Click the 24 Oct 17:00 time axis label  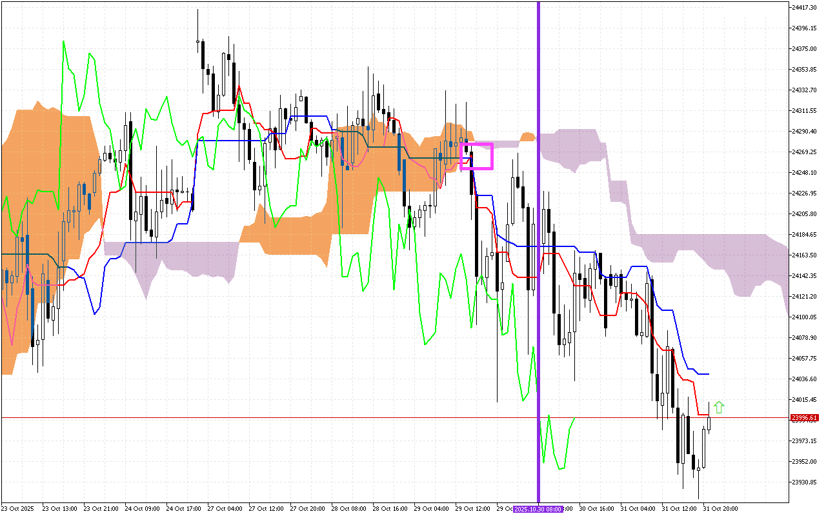point(184,509)
